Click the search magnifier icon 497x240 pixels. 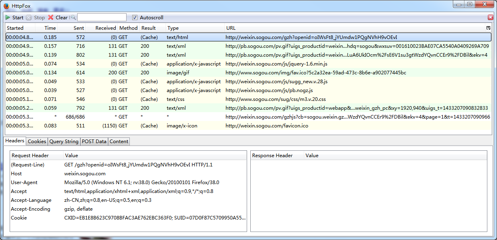pyautogui.click(x=73, y=18)
